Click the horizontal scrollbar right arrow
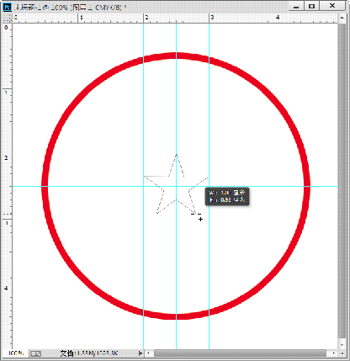Image resolution: width=350 pixels, height=361 pixels. coord(333,353)
